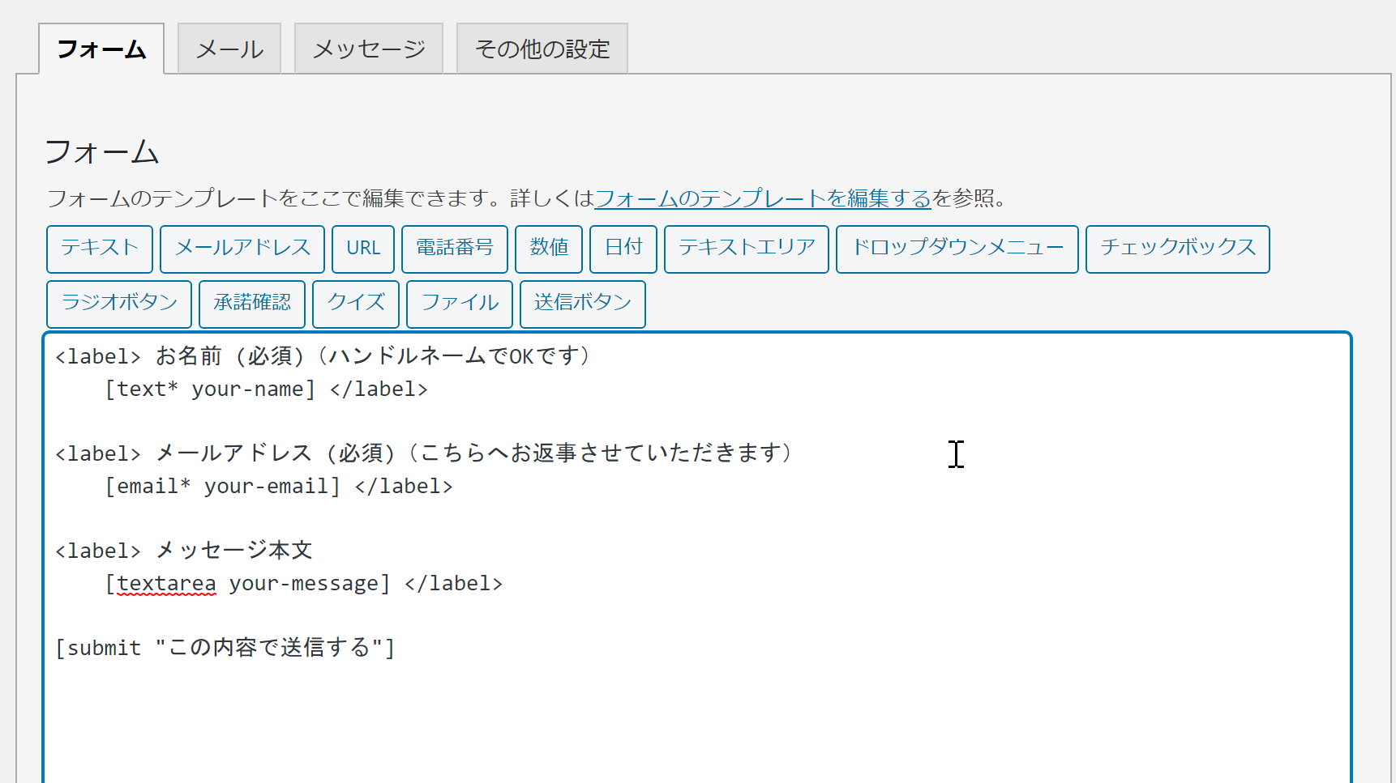Insert a ラジオボタン tag
Image resolution: width=1396 pixels, height=783 pixels.
tap(119, 304)
